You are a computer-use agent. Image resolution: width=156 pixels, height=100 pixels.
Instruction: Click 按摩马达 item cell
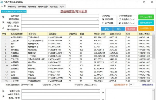pyautogui.click(x=38, y=53)
